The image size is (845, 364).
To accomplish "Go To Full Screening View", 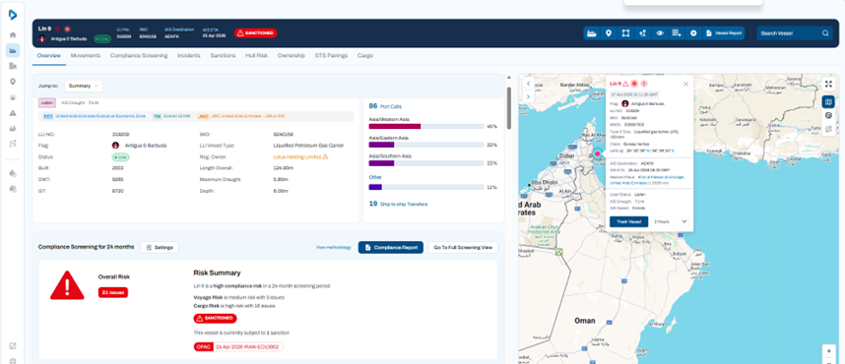I will click(x=463, y=248).
